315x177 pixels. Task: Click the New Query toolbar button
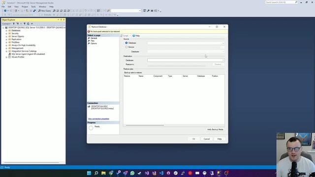45,11
